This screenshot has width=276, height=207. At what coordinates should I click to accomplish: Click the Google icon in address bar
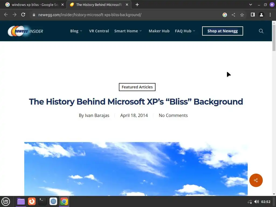point(225,15)
